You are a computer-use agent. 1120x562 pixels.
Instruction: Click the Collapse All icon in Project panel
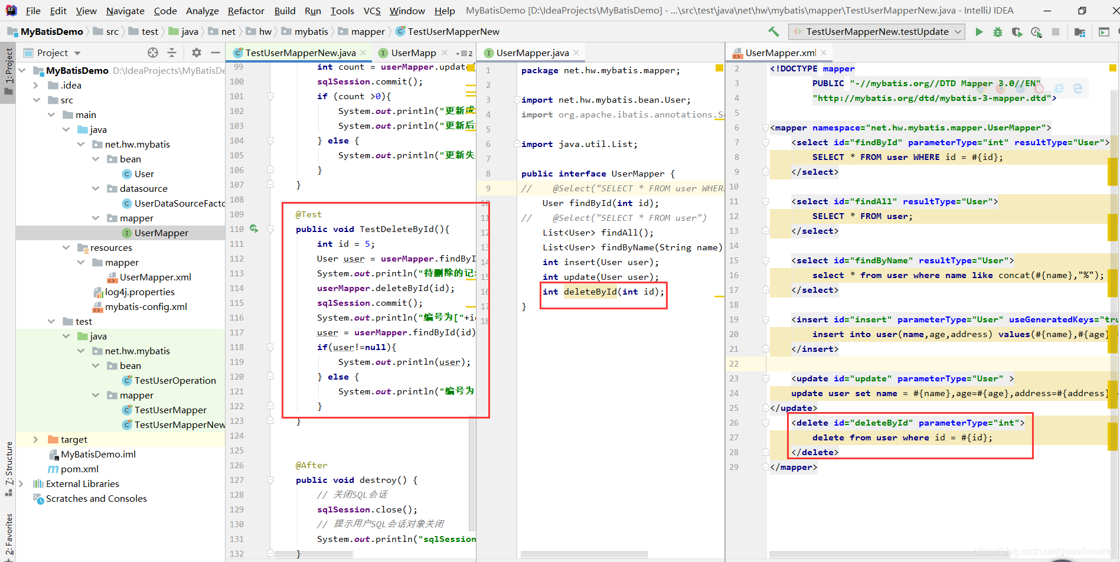pos(172,53)
